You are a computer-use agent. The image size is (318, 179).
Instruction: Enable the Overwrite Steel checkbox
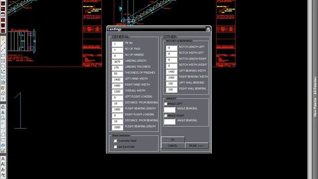(x=115, y=141)
